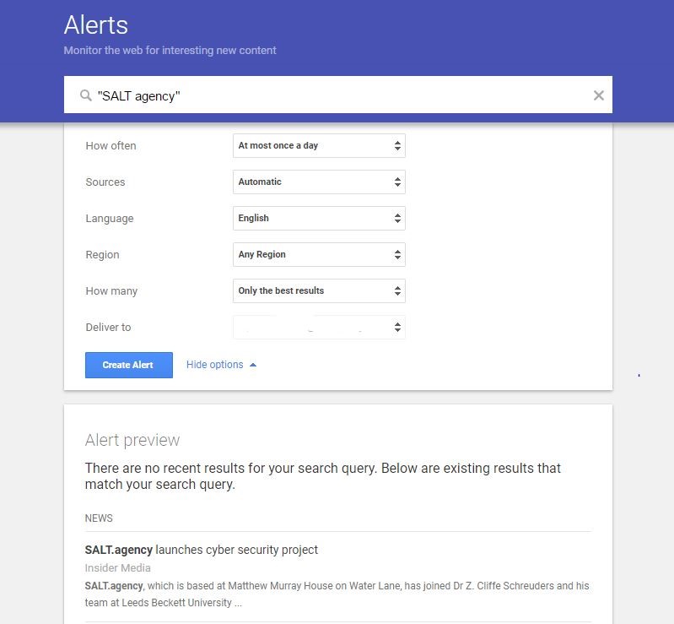Open the How often dropdown
The height and width of the screenshot is (624, 674).
coord(319,145)
